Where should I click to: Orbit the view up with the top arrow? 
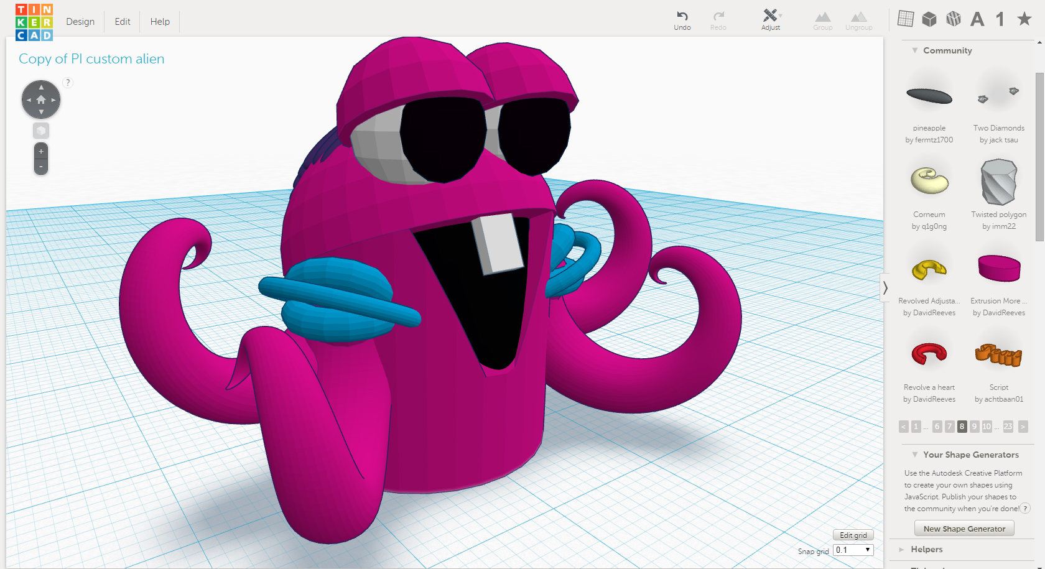point(41,87)
